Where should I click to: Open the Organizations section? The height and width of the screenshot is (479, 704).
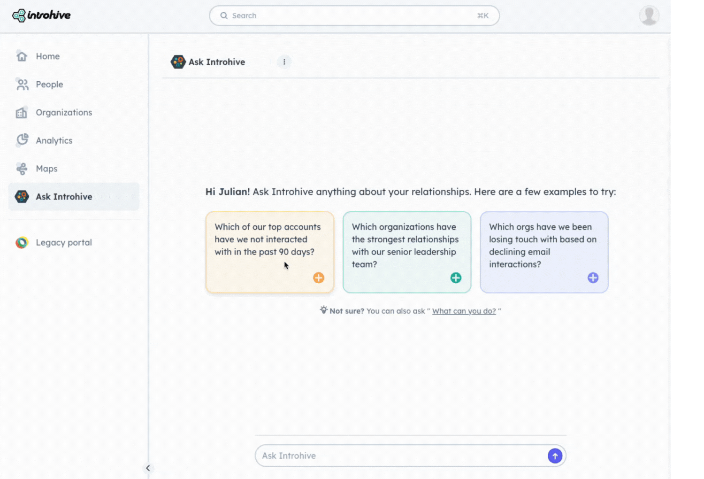click(x=74, y=113)
